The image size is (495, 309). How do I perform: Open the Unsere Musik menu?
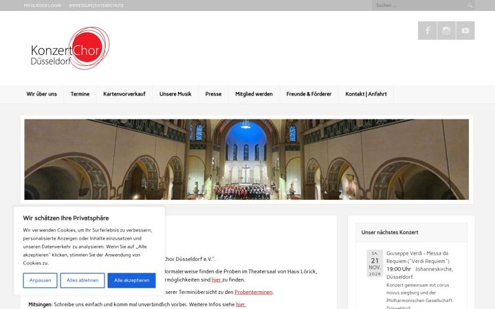[175, 94]
